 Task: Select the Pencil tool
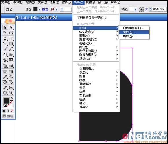(x=11, y=49)
